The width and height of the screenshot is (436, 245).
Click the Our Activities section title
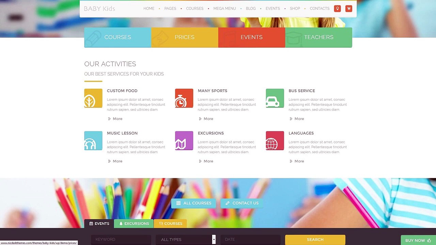coord(110,64)
